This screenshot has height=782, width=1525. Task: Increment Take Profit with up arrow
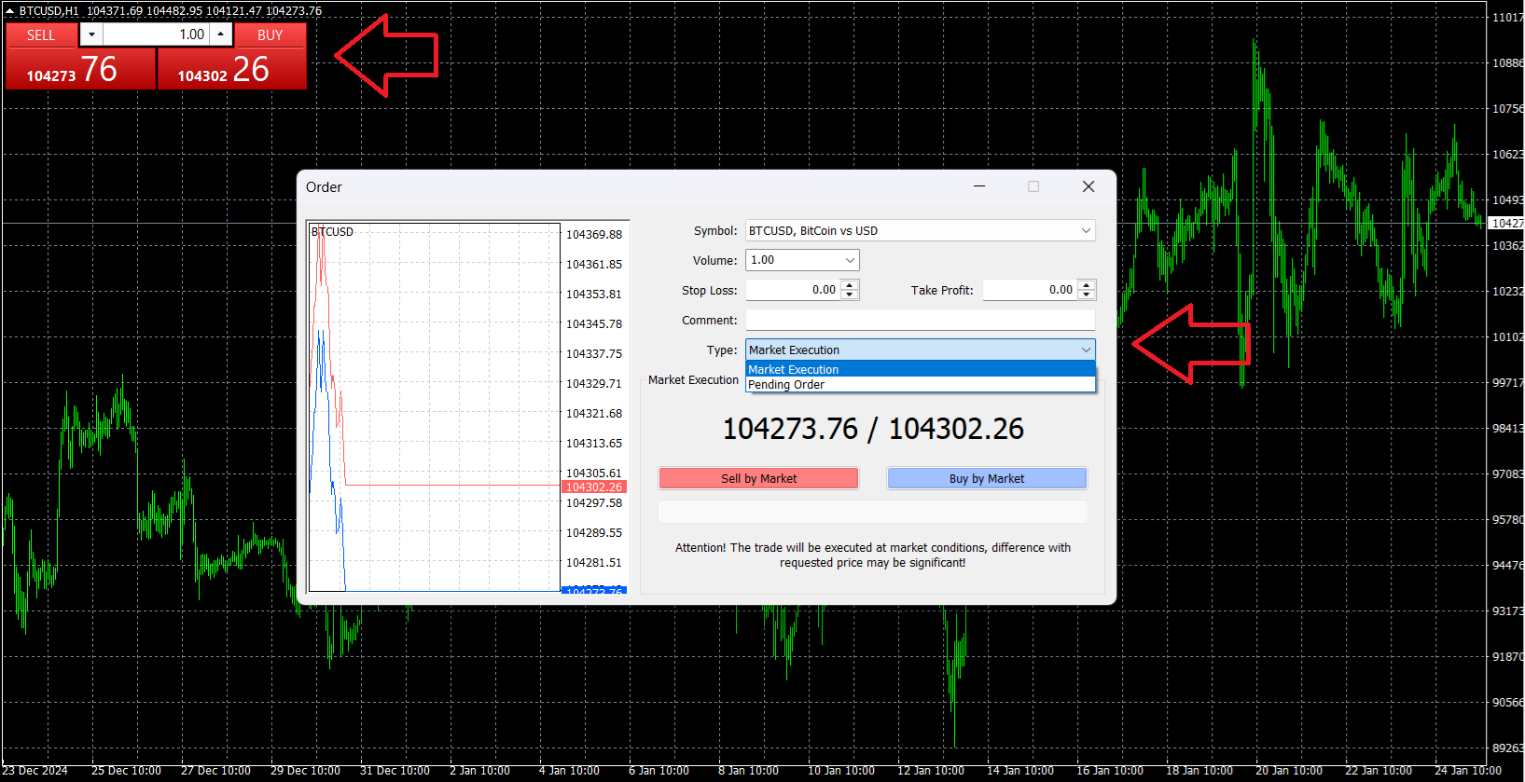(x=1086, y=285)
